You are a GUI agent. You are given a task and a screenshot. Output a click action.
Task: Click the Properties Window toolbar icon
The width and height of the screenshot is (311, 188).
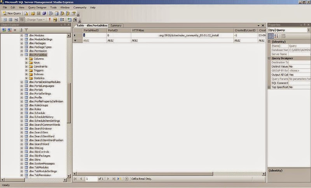[x=73, y=13]
